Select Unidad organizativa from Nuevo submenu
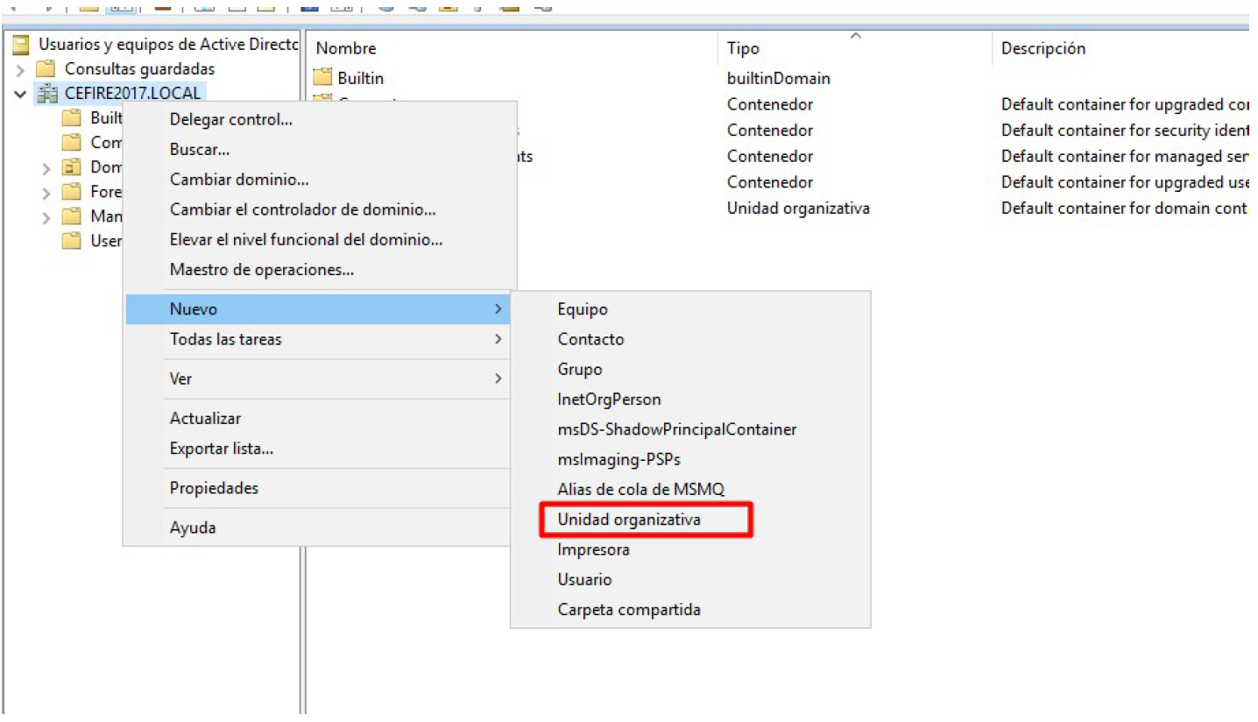 click(629, 520)
